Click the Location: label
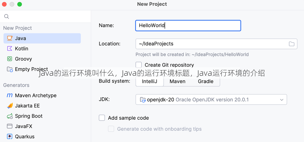 pyautogui.click(x=110, y=44)
